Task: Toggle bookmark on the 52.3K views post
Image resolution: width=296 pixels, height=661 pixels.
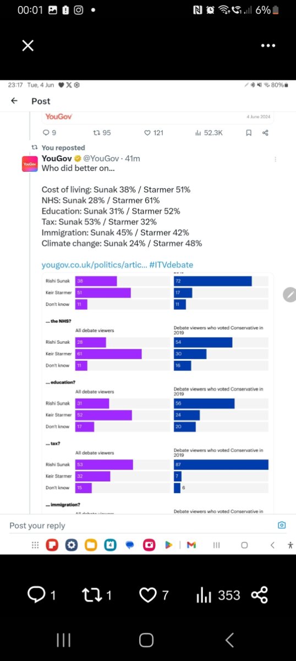Action: coord(249,132)
